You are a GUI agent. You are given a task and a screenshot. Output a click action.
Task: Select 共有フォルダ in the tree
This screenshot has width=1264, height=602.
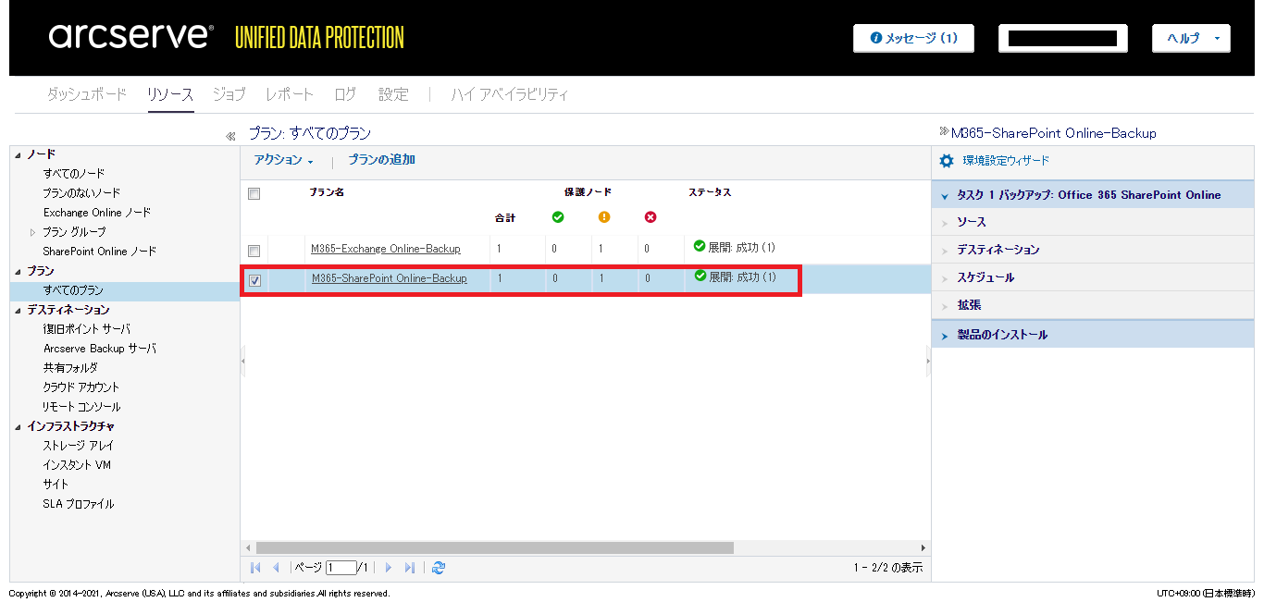coord(70,368)
